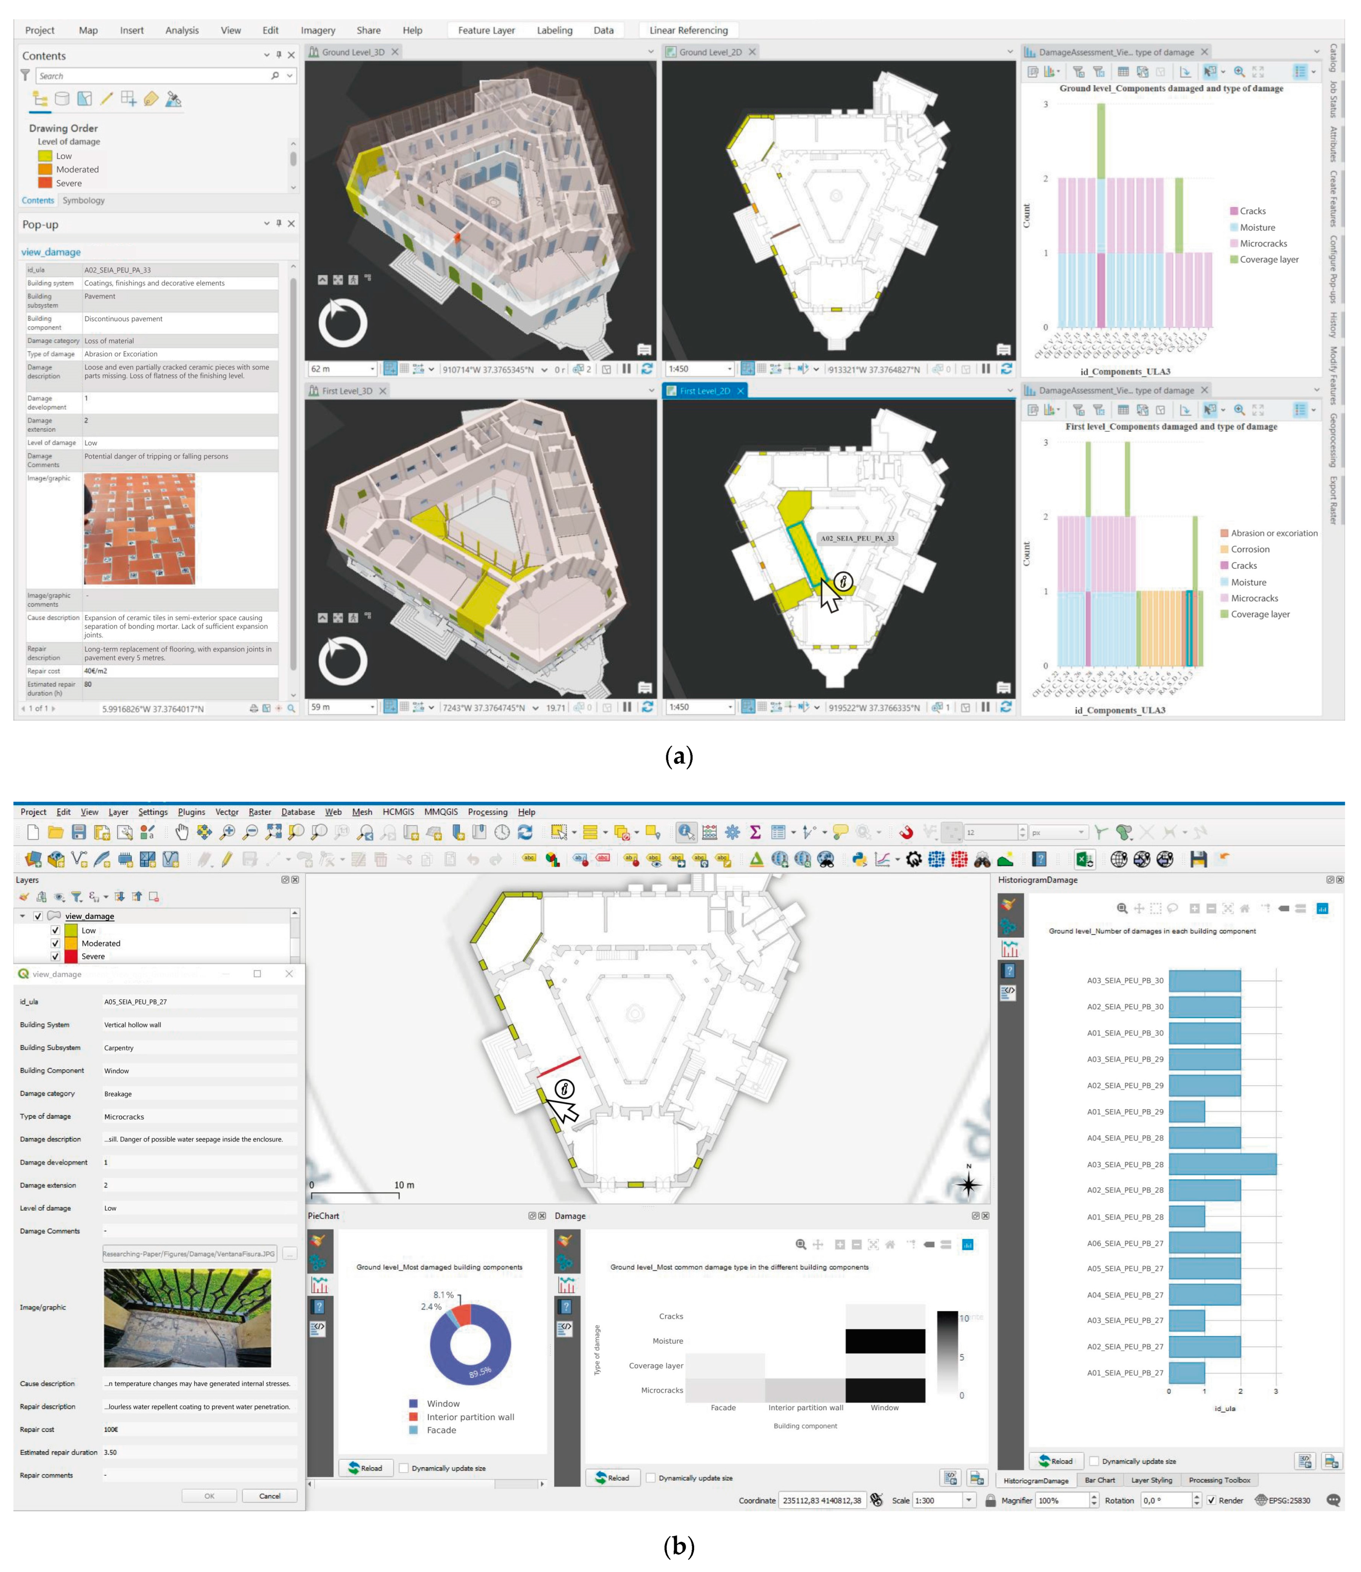The width and height of the screenshot is (1361, 1572).
Task: Click Save Project floppy disk icon
Action: pos(78,832)
